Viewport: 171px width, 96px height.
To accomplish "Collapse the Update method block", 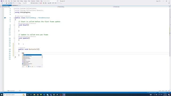I will point(14,38).
